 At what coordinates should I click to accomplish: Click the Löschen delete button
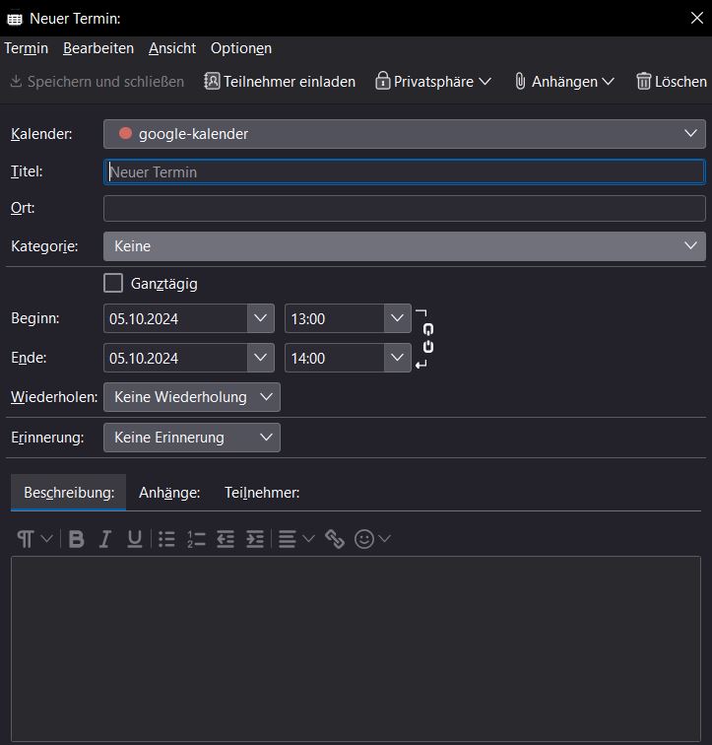[672, 82]
